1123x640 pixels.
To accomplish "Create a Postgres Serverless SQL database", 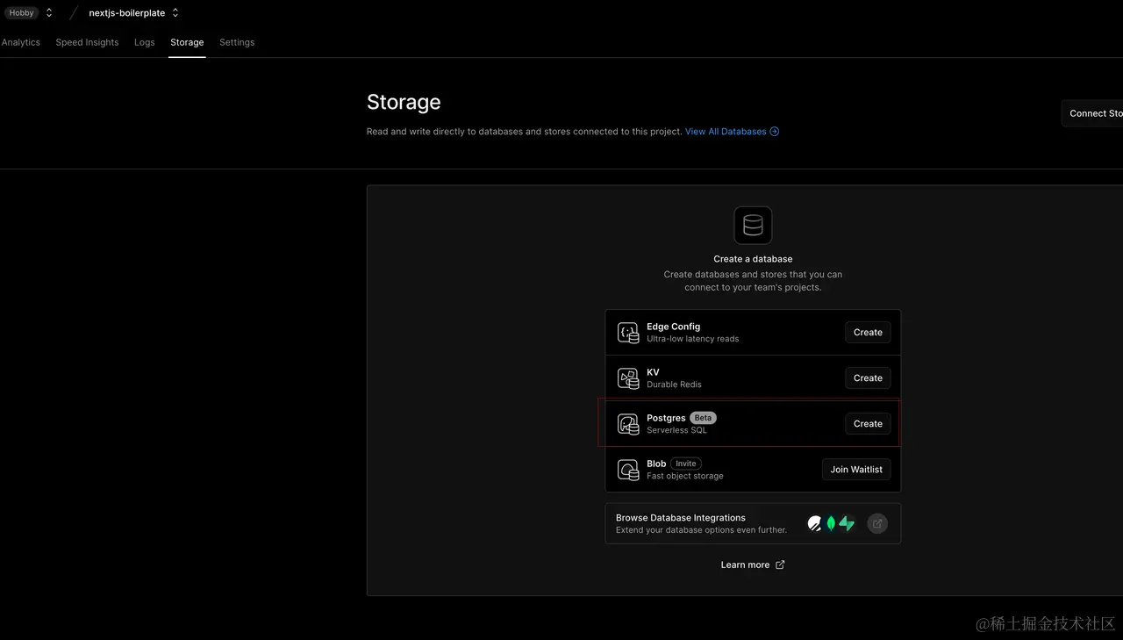I will tap(868, 424).
